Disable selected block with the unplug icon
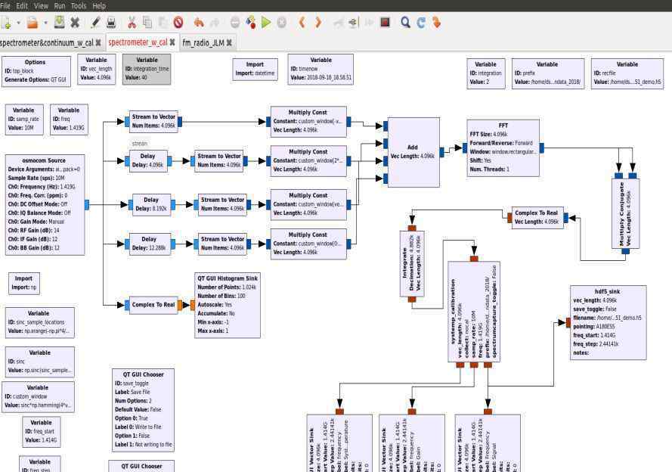The image size is (672, 472). (x=353, y=22)
